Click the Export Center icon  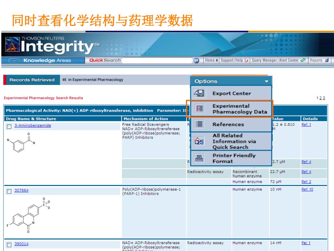pos(199,93)
